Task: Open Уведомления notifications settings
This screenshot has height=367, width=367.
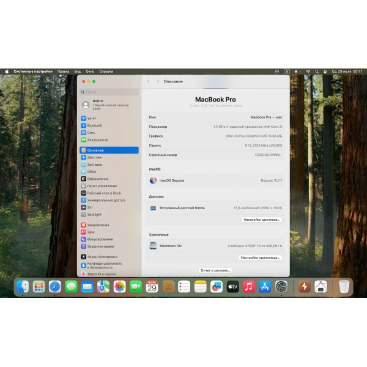Action: [109, 225]
